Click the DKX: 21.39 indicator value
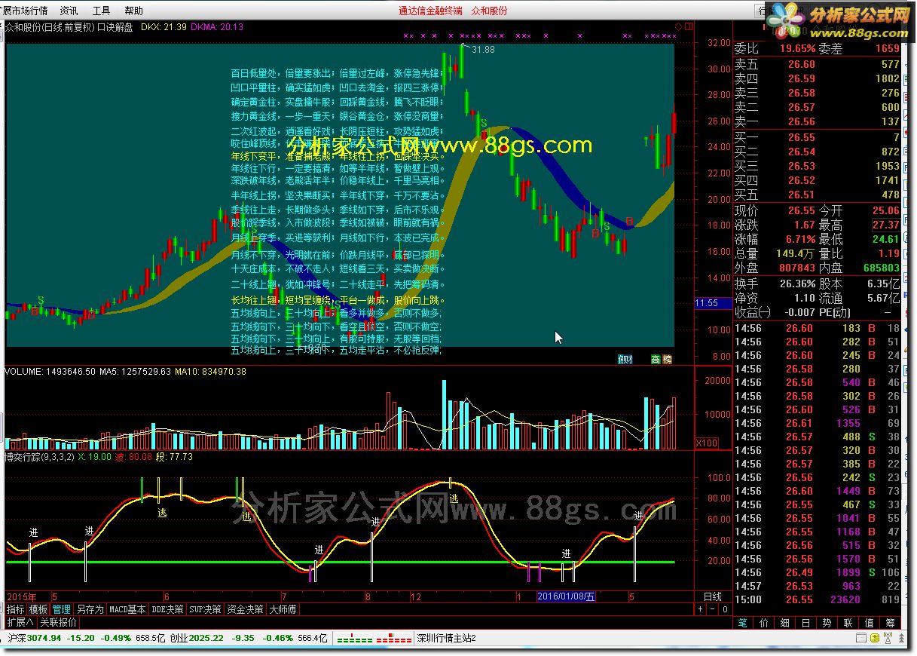The width and height of the screenshot is (917, 656). (164, 27)
